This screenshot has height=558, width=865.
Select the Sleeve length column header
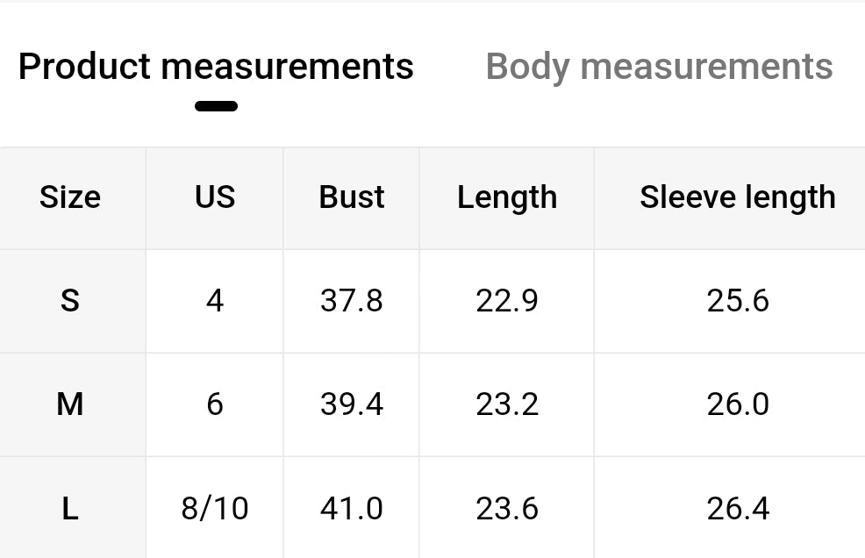point(737,197)
